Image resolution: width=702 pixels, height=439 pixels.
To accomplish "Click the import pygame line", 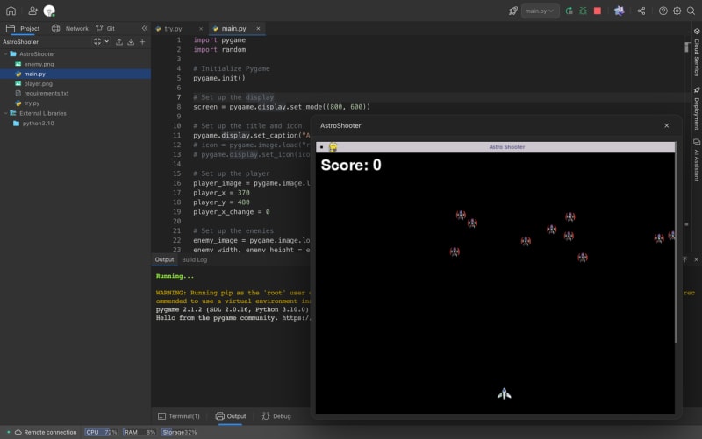I will pyautogui.click(x=219, y=39).
